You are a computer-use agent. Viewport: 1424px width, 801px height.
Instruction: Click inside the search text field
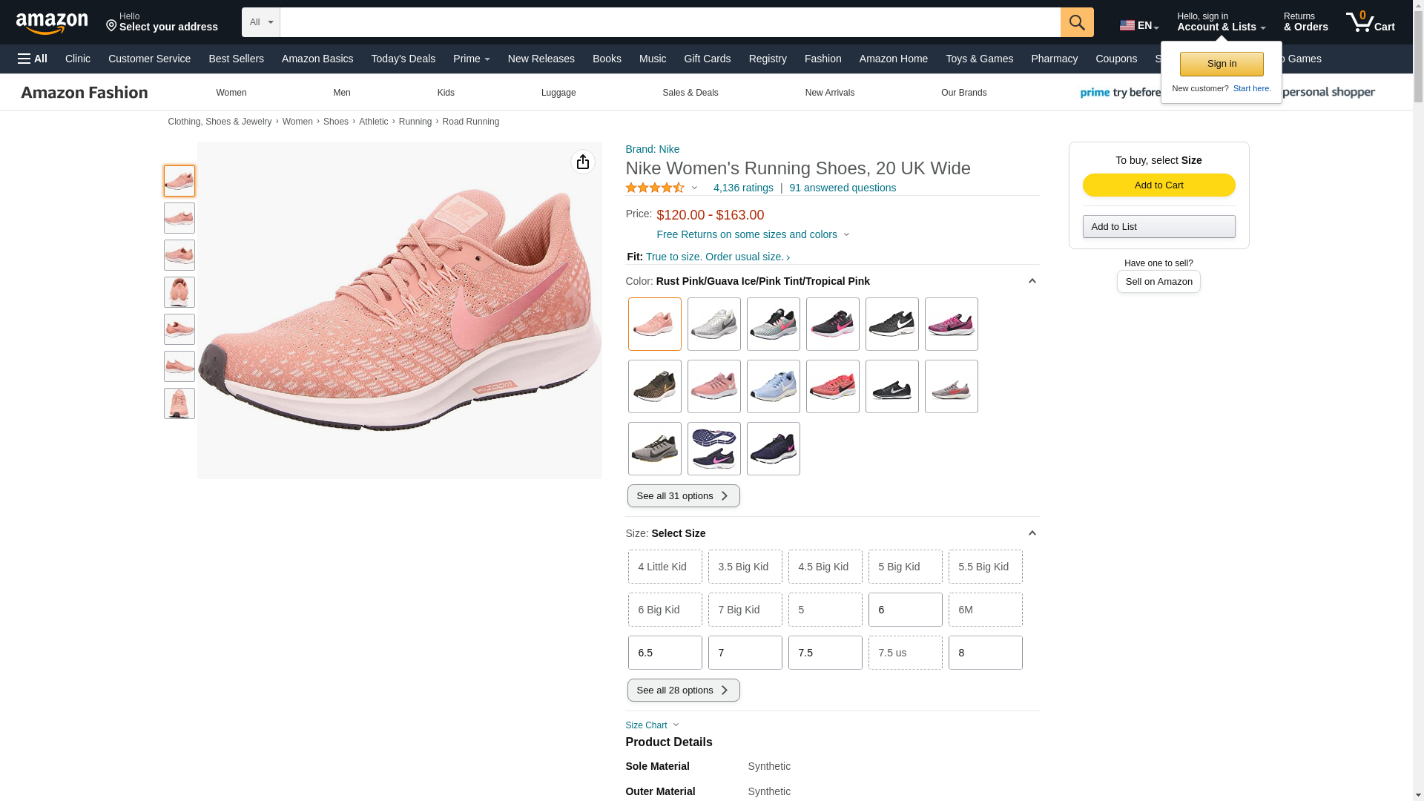(669, 22)
